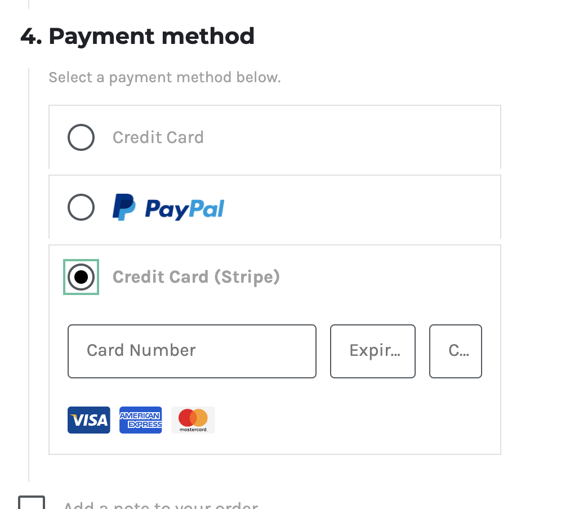Click the CVC field

(455, 351)
